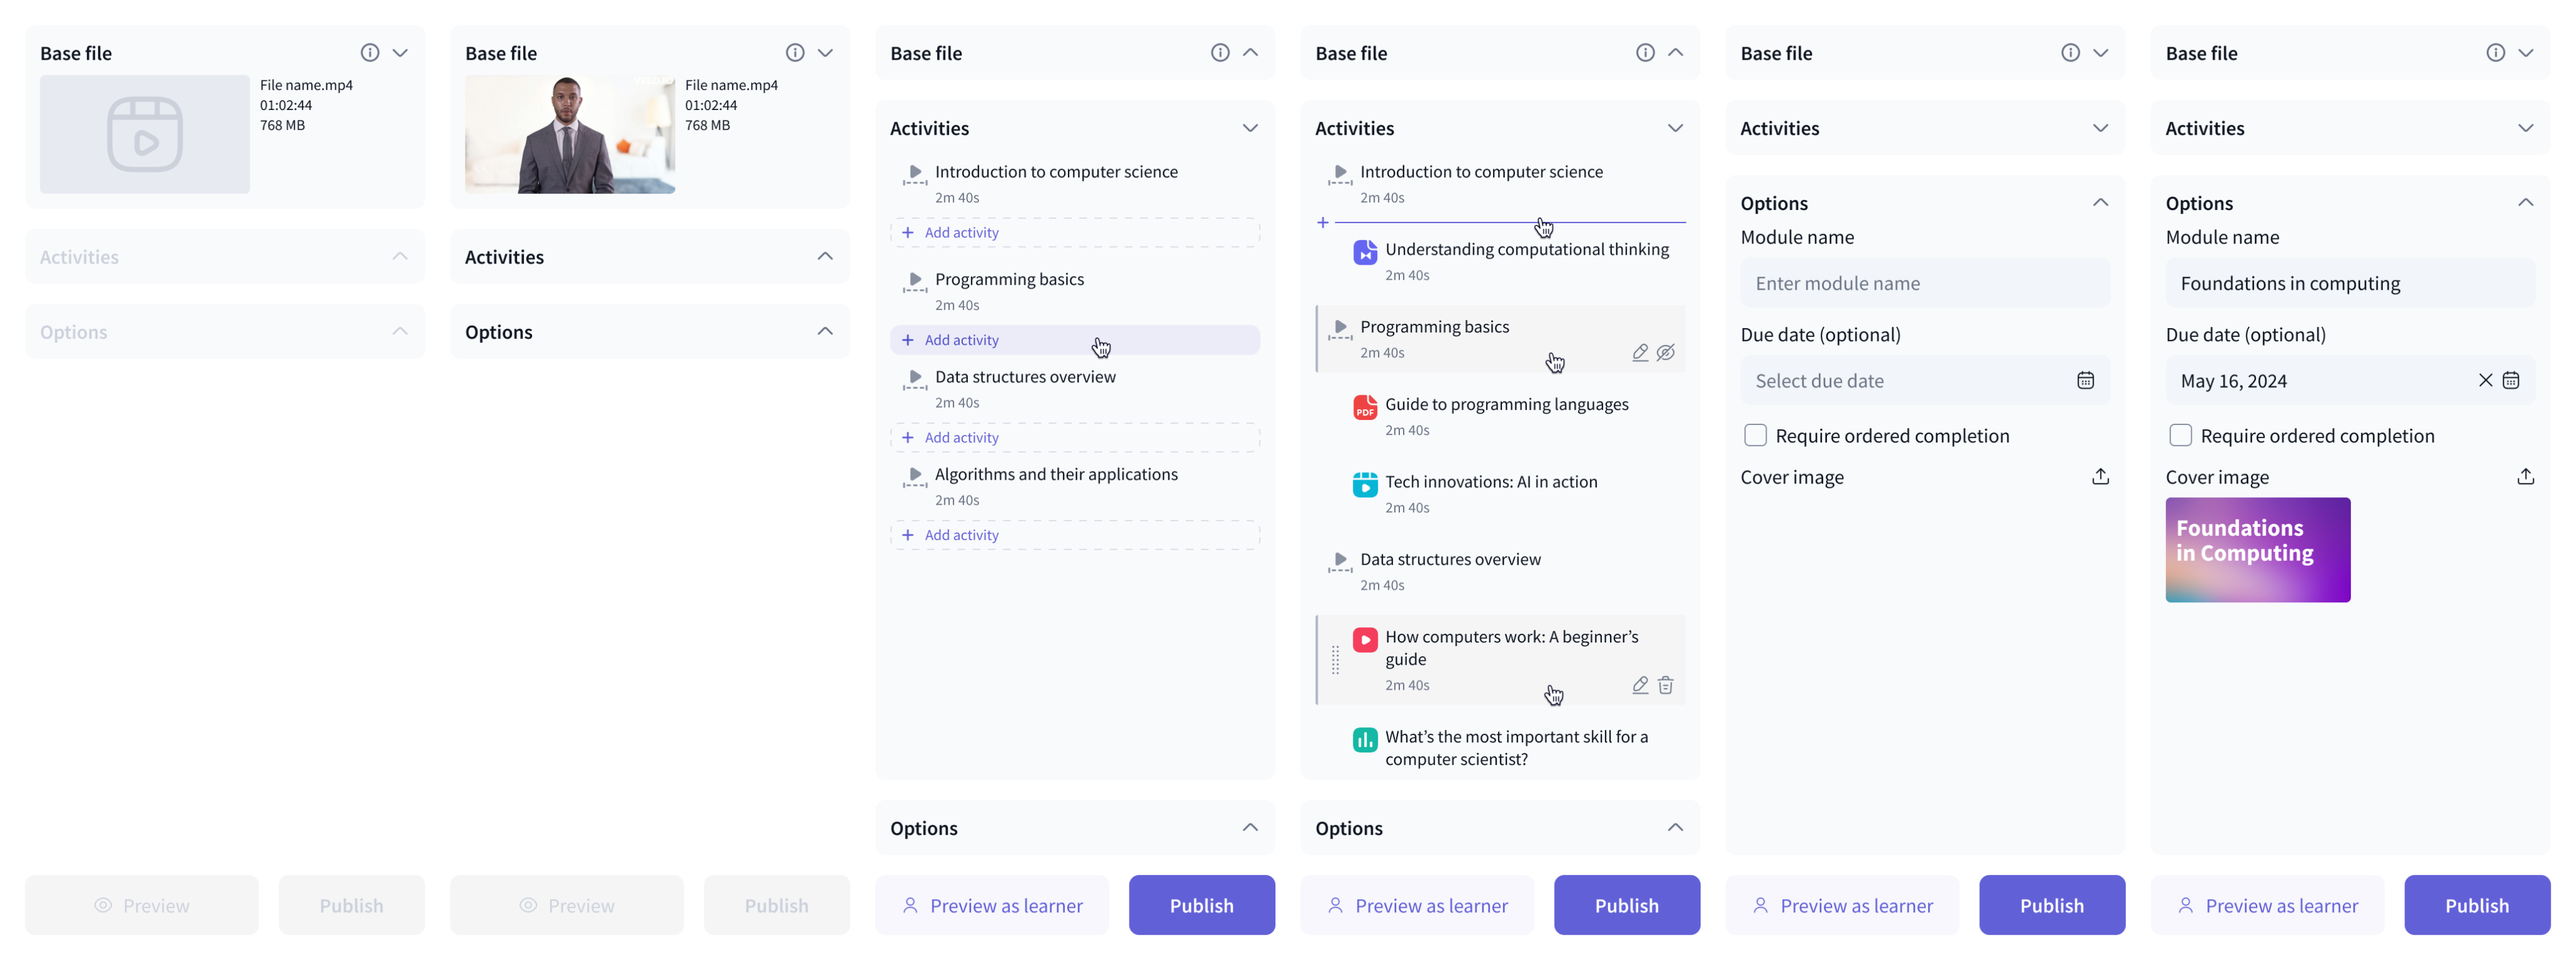Tick Require ordered completion below Select due date
2576x960 pixels.
click(1755, 435)
